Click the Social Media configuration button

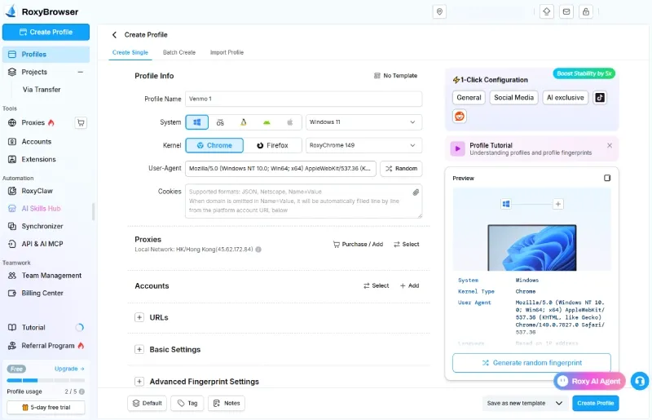[x=513, y=97]
